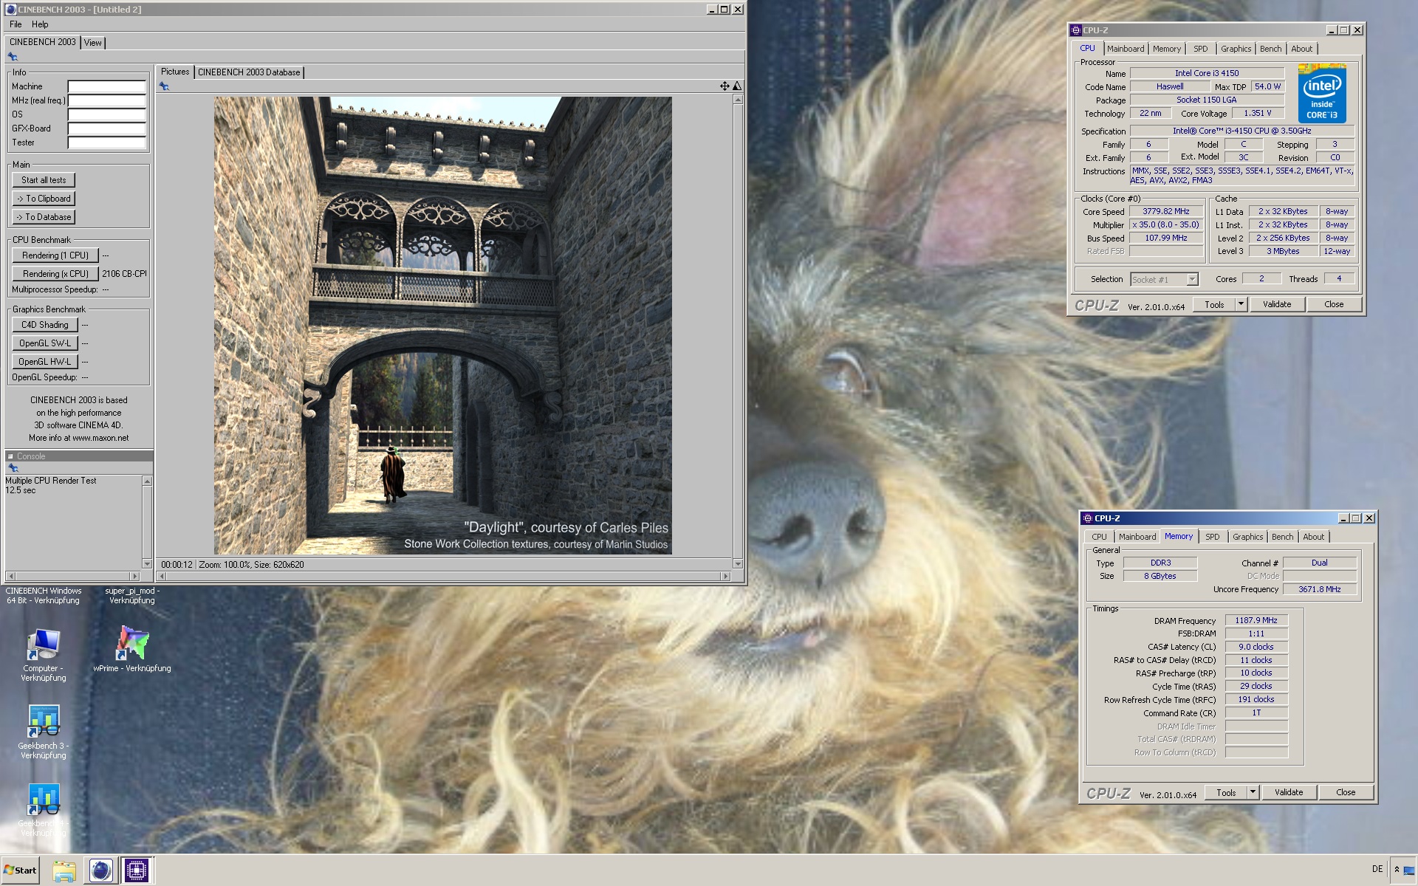Expand Tools dropdown arrow in the upper CPU-Z window
Image resolution: width=1418 pixels, height=886 pixels.
1241,304
